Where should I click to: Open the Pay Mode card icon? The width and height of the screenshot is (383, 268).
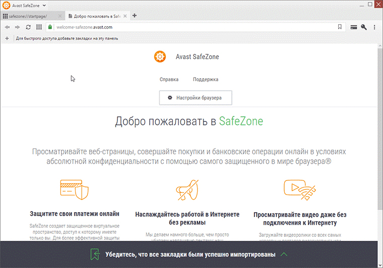pyautogui.click(x=354, y=27)
